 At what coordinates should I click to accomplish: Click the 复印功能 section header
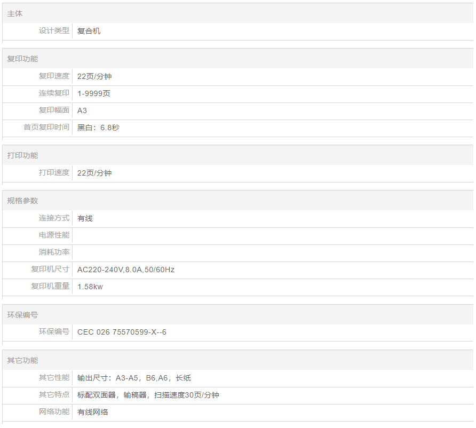tap(22, 59)
